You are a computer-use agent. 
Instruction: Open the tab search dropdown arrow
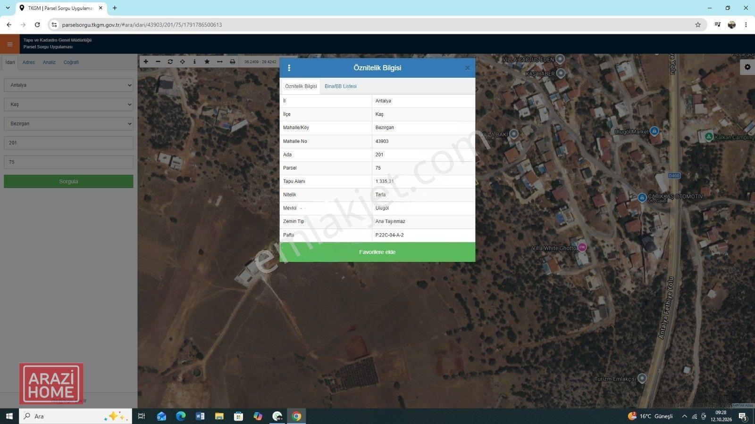pyautogui.click(x=8, y=8)
